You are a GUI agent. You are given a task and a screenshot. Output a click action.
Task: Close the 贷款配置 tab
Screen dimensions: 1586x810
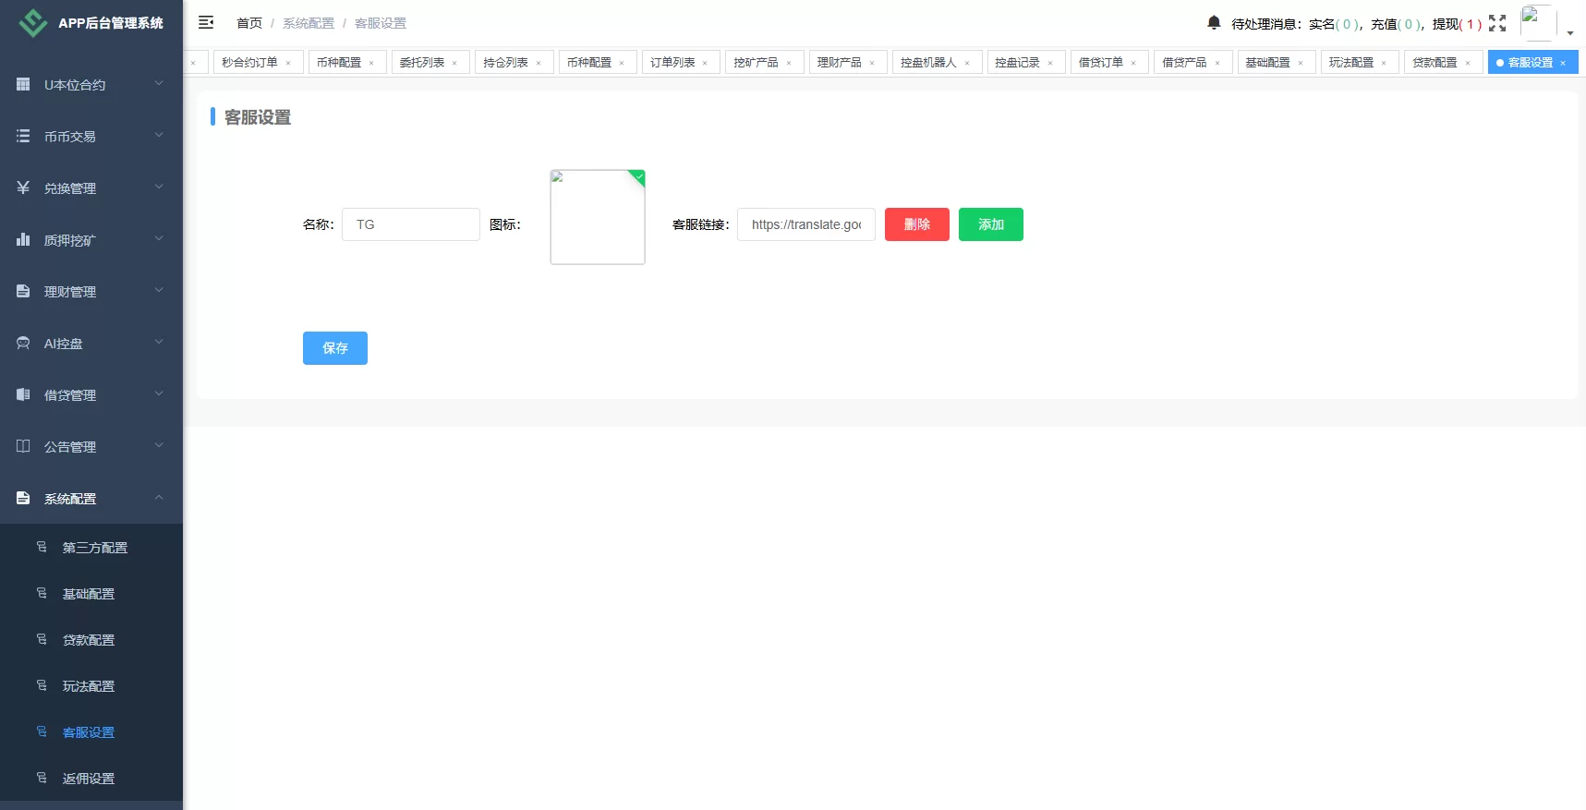click(x=1468, y=63)
